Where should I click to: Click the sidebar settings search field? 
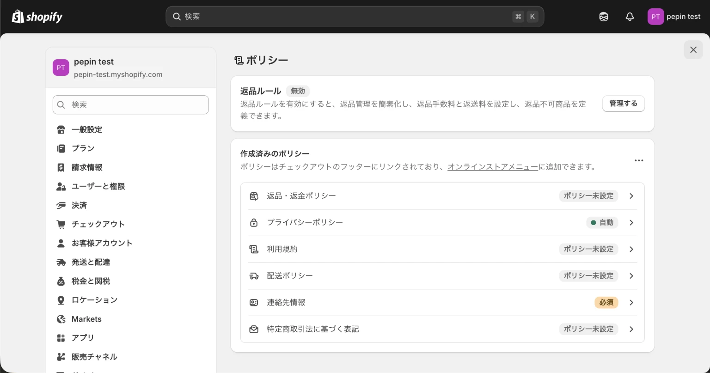click(x=131, y=104)
